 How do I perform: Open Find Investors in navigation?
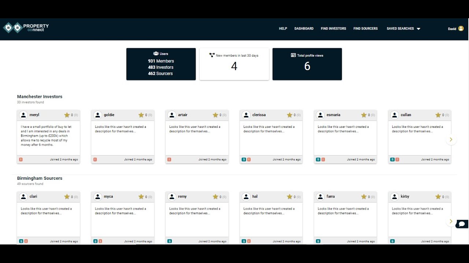click(x=333, y=28)
